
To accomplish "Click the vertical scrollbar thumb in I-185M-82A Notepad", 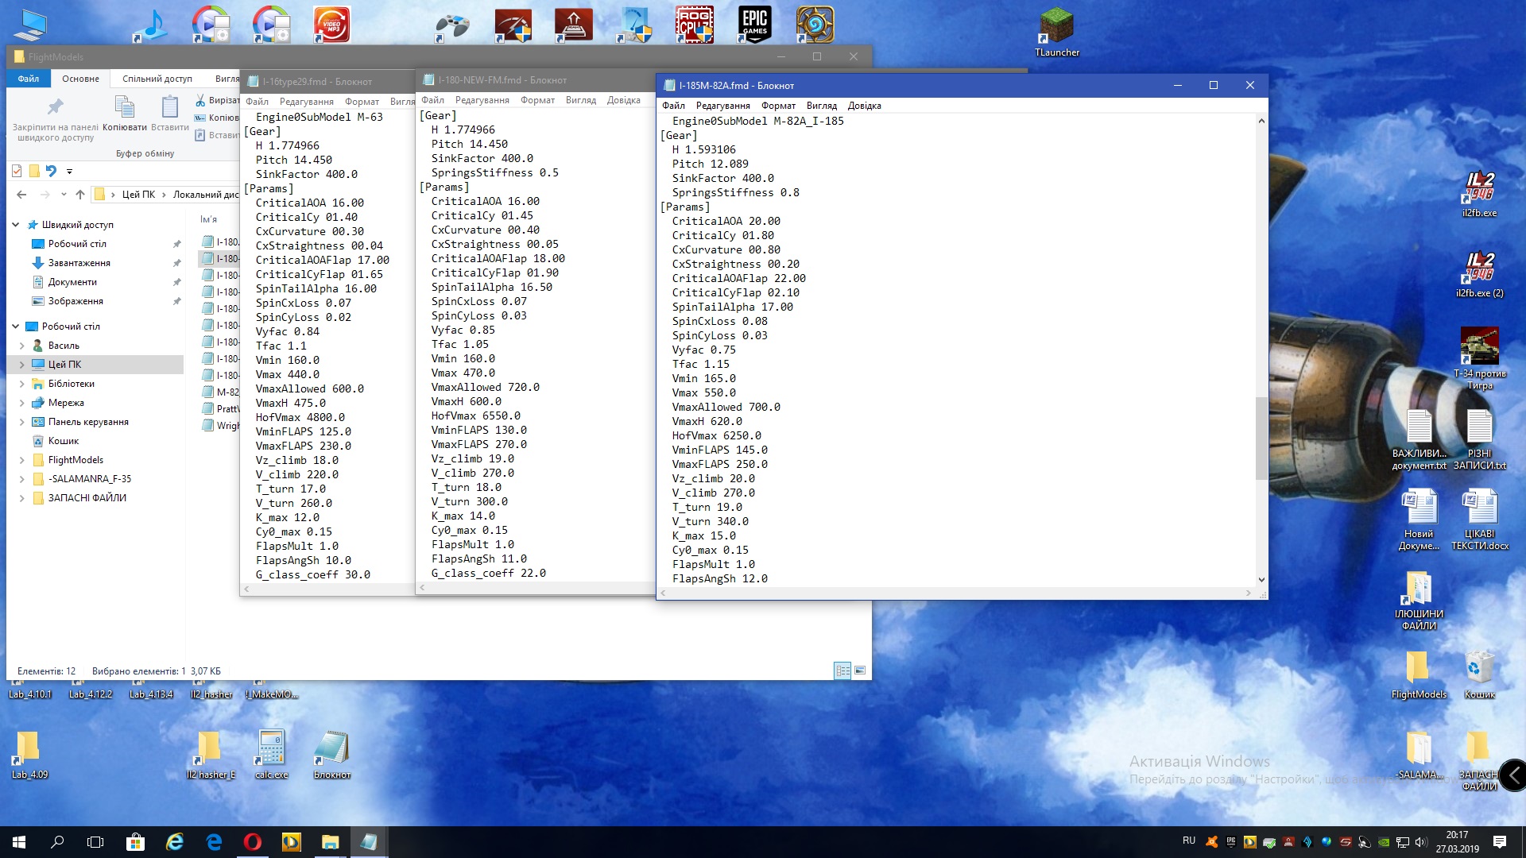I will 1261,438.
